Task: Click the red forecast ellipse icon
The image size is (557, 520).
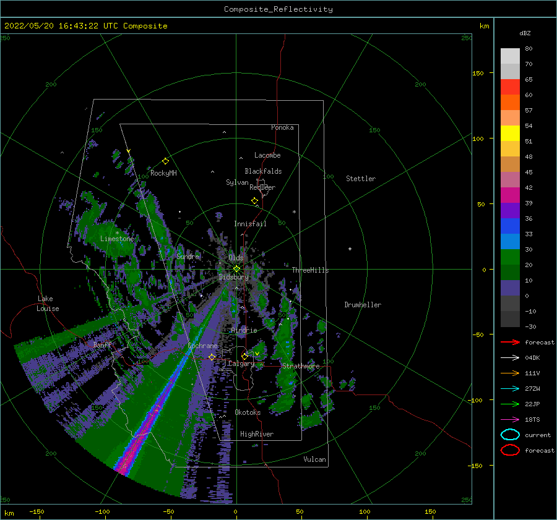Action: pos(510,450)
